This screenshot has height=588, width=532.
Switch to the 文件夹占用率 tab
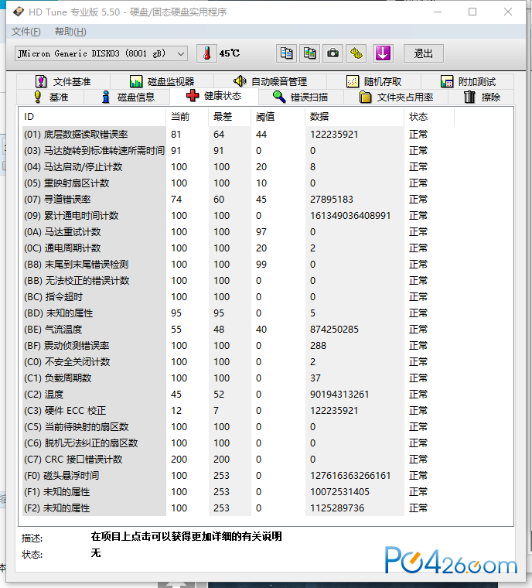(396, 97)
